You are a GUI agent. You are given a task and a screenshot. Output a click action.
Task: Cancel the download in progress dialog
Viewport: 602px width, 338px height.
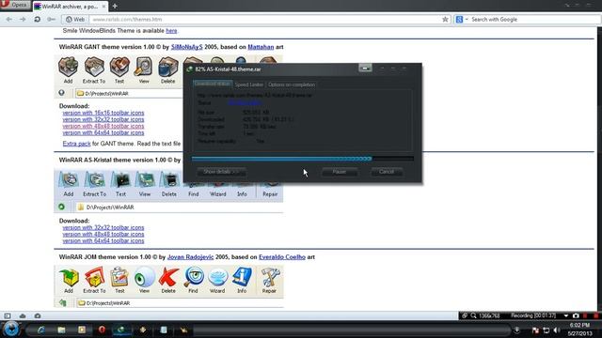(x=387, y=172)
